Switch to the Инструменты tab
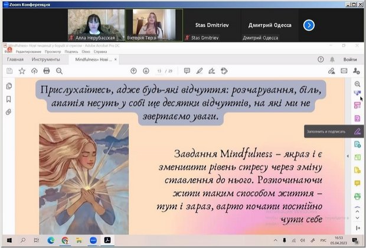 click(45, 60)
